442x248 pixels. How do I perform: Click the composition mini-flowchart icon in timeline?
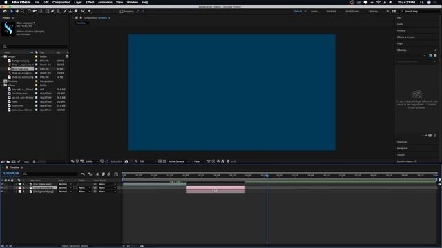click(x=83, y=174)
